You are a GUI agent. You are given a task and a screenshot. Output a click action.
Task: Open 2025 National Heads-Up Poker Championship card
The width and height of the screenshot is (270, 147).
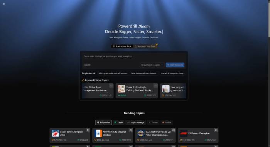155,135
